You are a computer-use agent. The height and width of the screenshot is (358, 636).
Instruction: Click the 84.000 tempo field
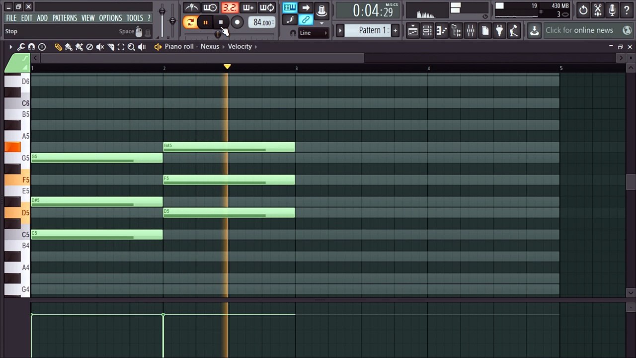(262, 22)
